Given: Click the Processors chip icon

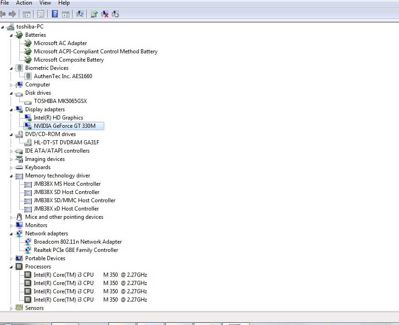Looking at the screenshot, I should click(19, 267).
